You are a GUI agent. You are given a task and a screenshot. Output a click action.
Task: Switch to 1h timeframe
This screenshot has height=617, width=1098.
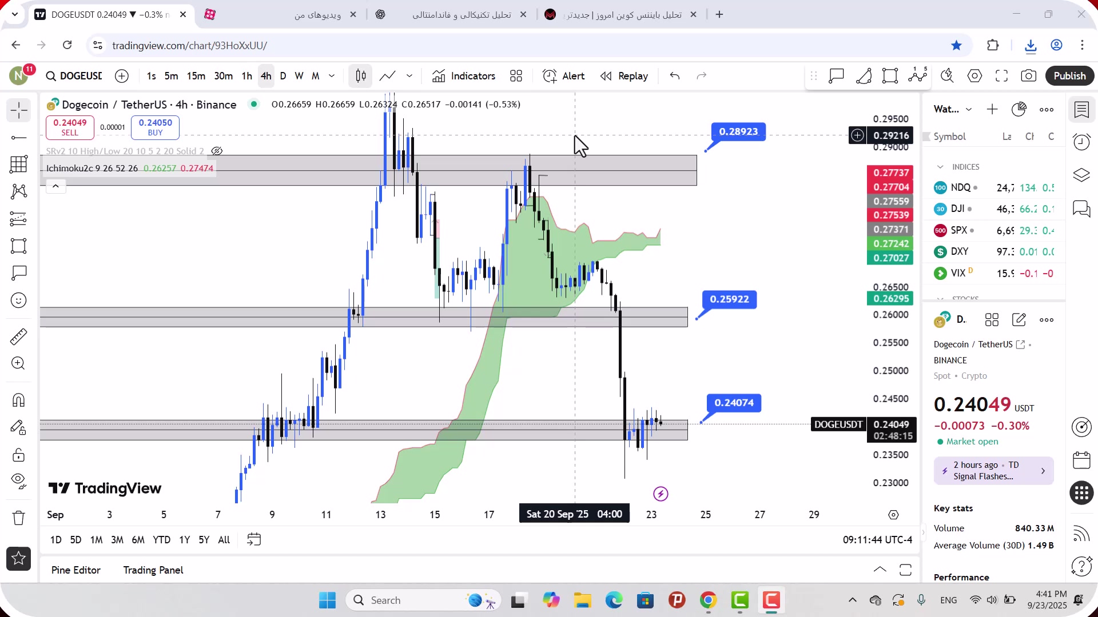coord(246,76)
